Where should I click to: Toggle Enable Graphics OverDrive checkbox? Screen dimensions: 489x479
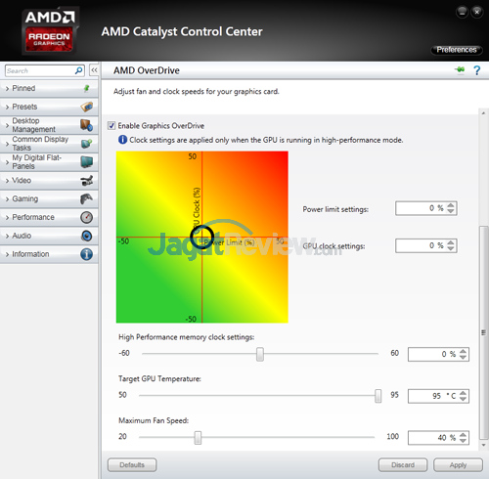[111, 126]
